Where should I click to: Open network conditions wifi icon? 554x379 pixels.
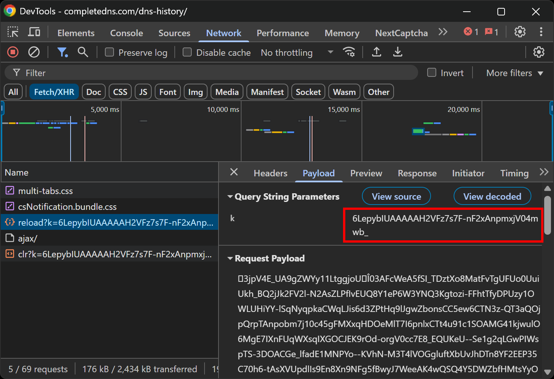349,52
